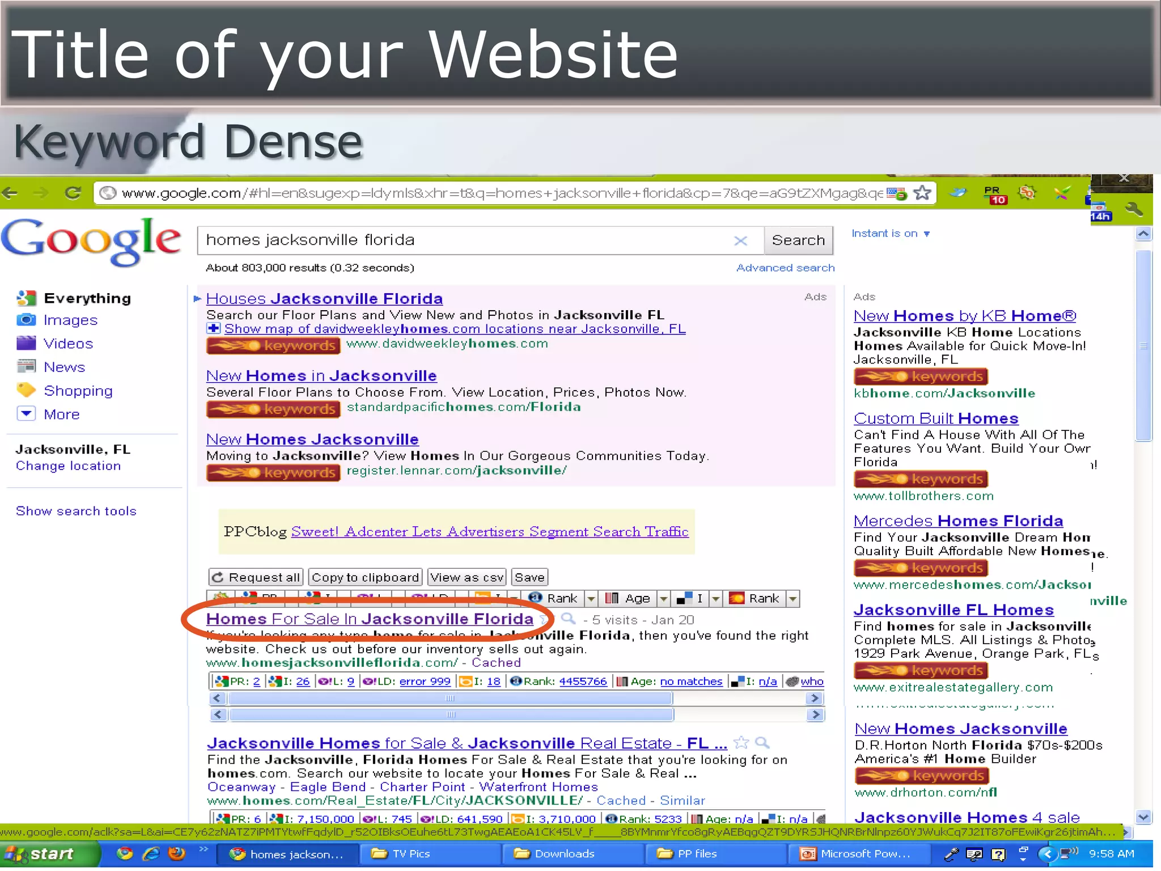
Task: Click Rank 4455766 link in SEO bar
Action: (583, 682)
